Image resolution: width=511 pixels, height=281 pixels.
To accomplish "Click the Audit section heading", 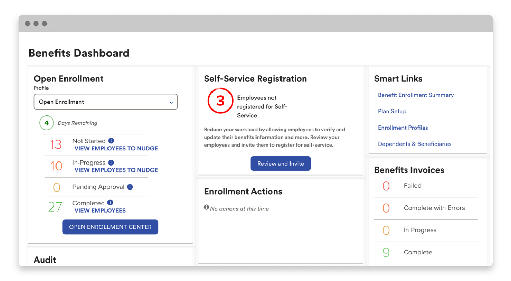I will pyautogui.click(x=45, y=260).
